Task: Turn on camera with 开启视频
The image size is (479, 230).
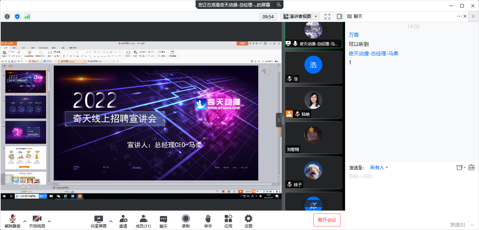Action: click(x=37, y=221)
